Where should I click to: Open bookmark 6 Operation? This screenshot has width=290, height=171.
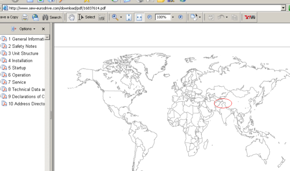click(19, 75)
